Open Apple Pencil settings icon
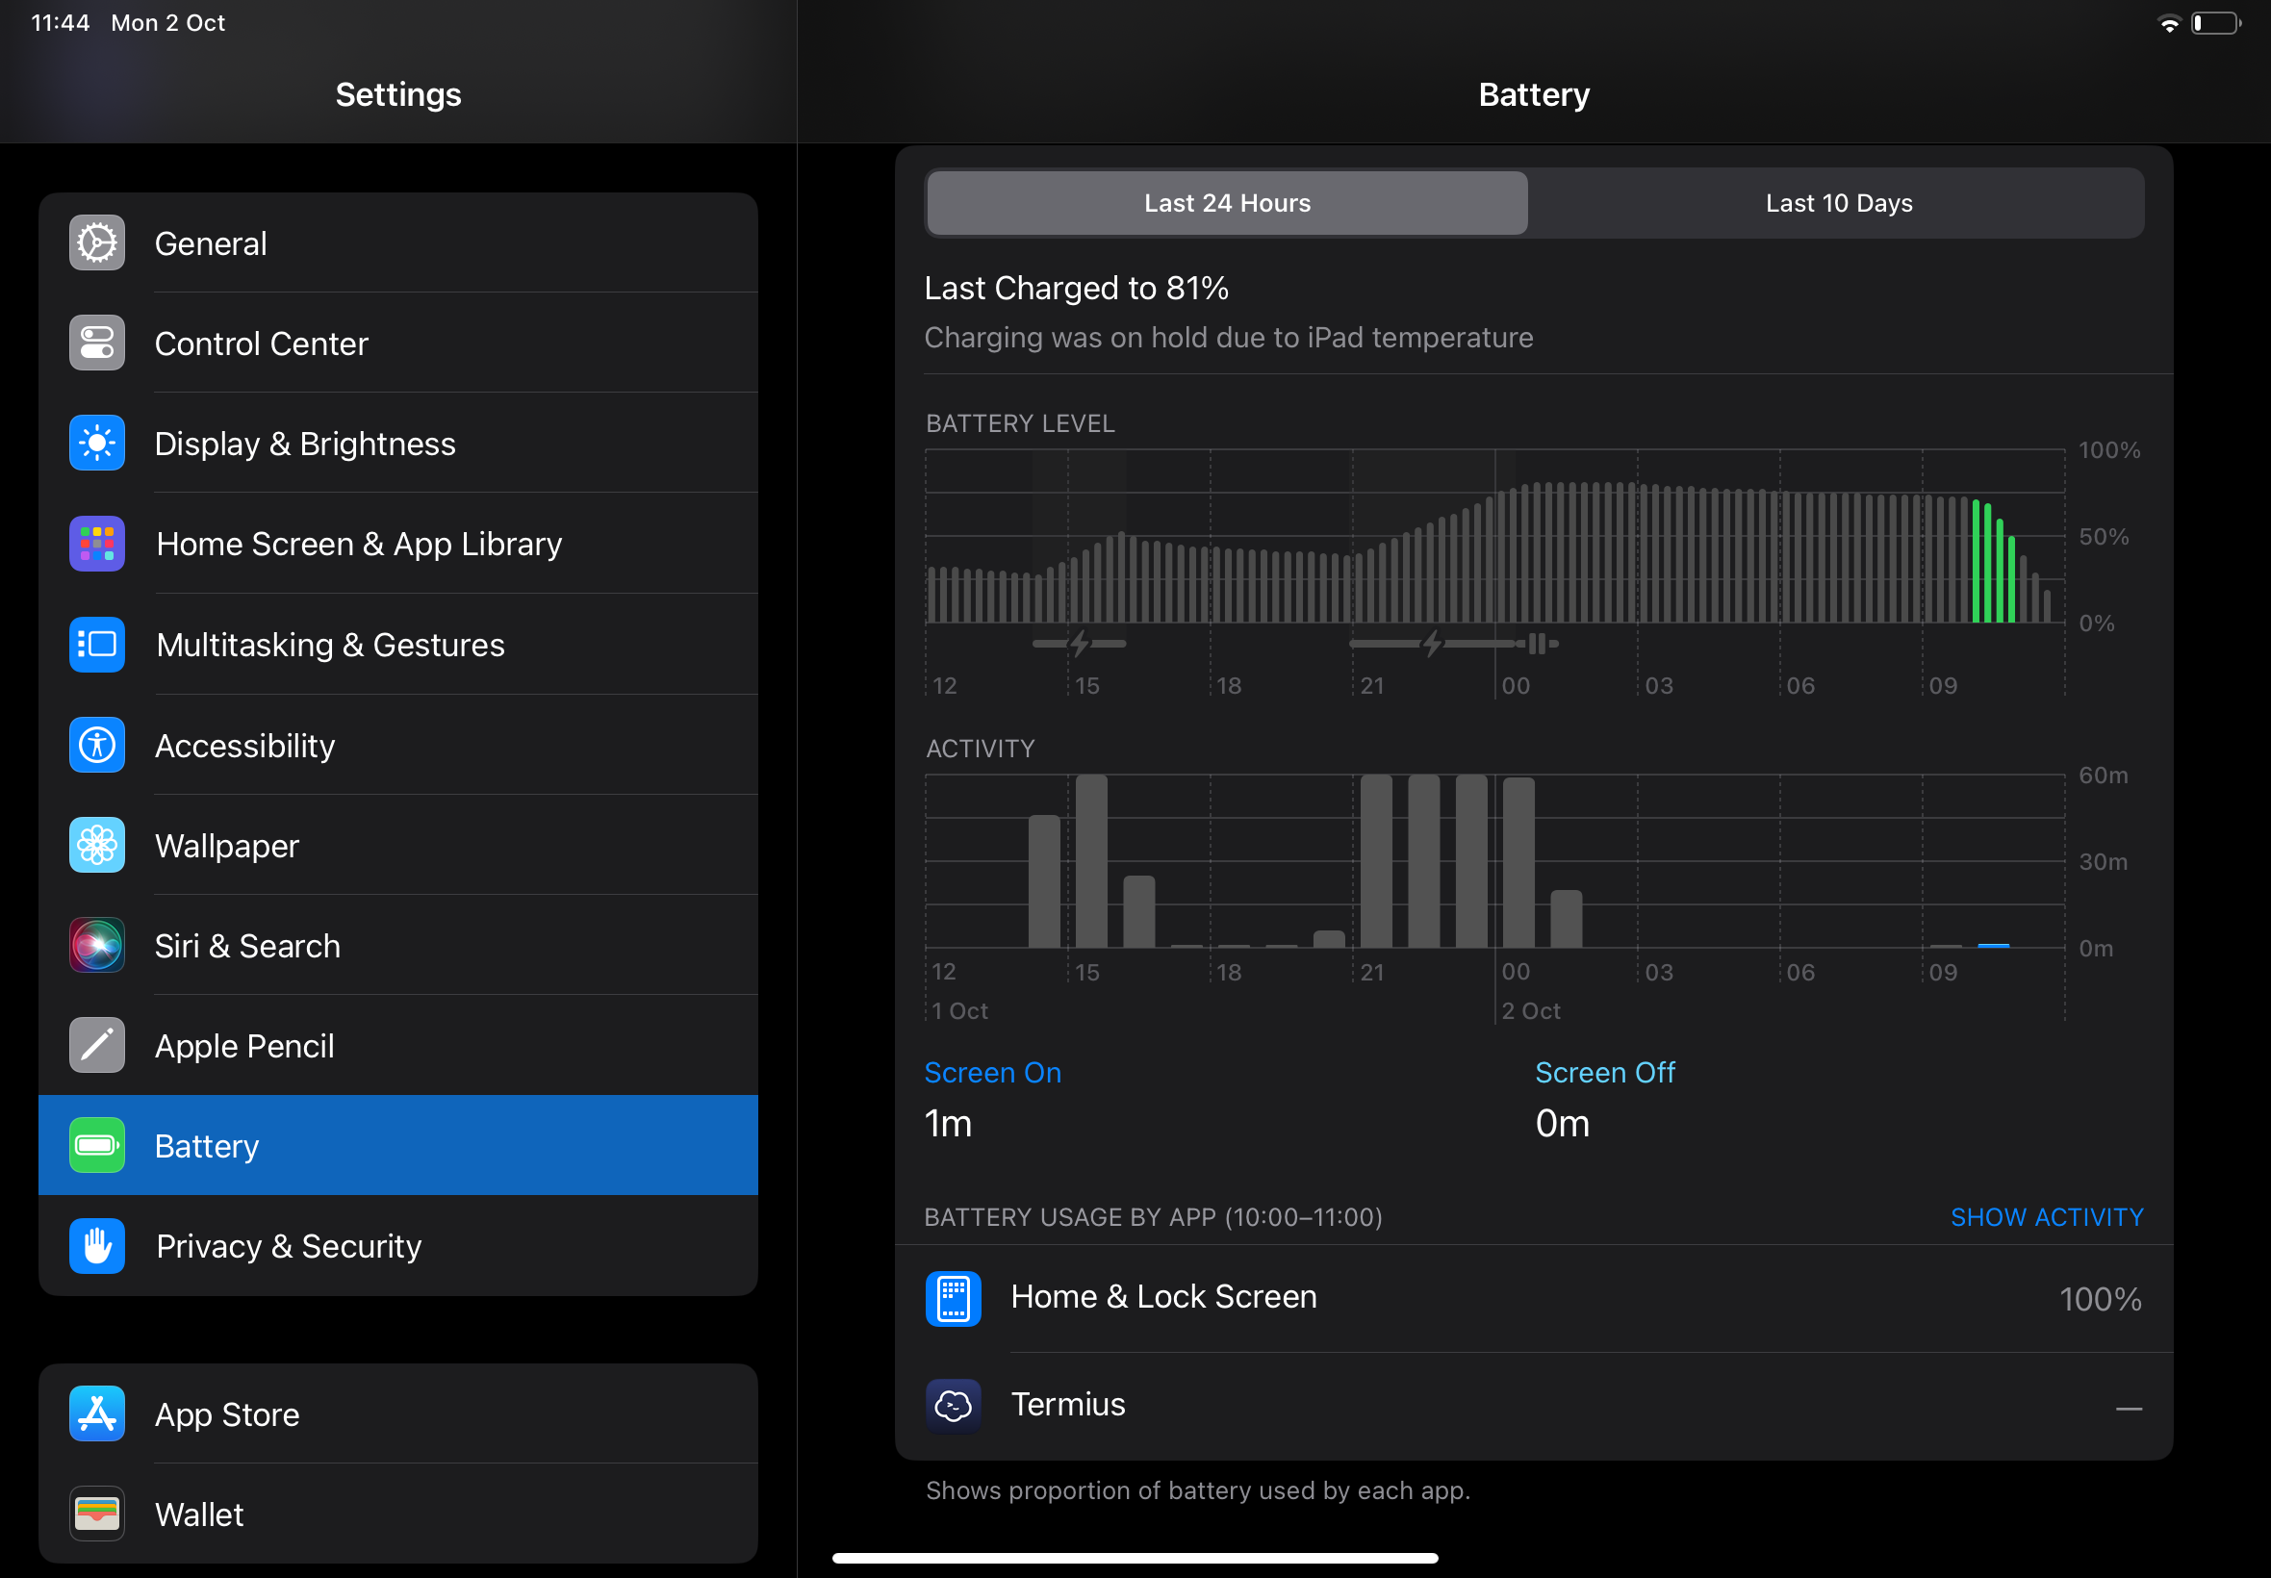Image resolution: width=2271 pixels, height=1578 pixels. [97, 1045]
